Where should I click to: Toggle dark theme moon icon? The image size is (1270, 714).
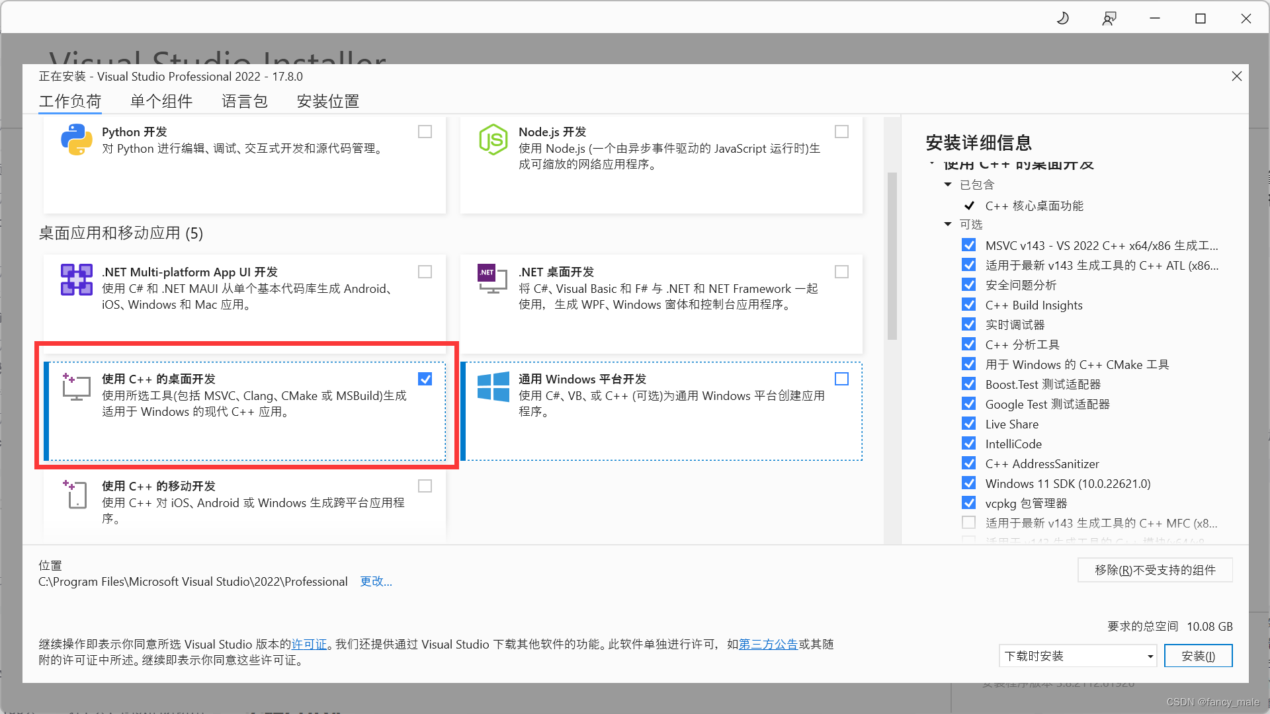1063,19
